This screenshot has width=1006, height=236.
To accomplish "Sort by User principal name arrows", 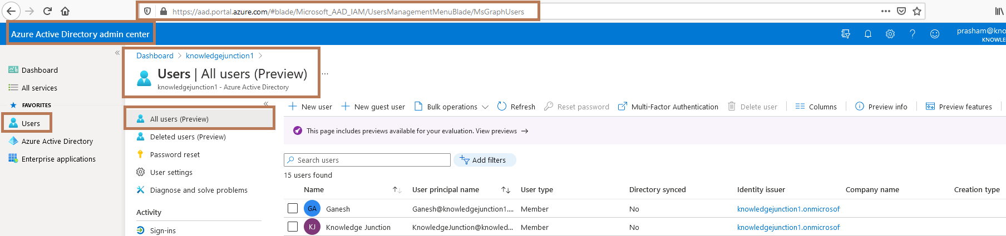I will click(506, 190).
